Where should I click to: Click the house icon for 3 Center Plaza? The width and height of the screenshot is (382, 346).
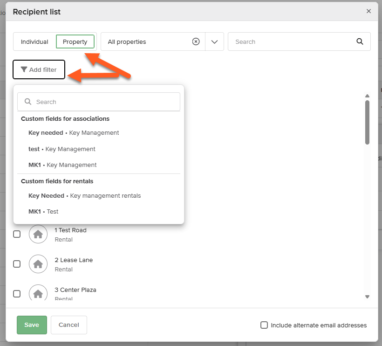pyautogui.click(x=38, y=292)
